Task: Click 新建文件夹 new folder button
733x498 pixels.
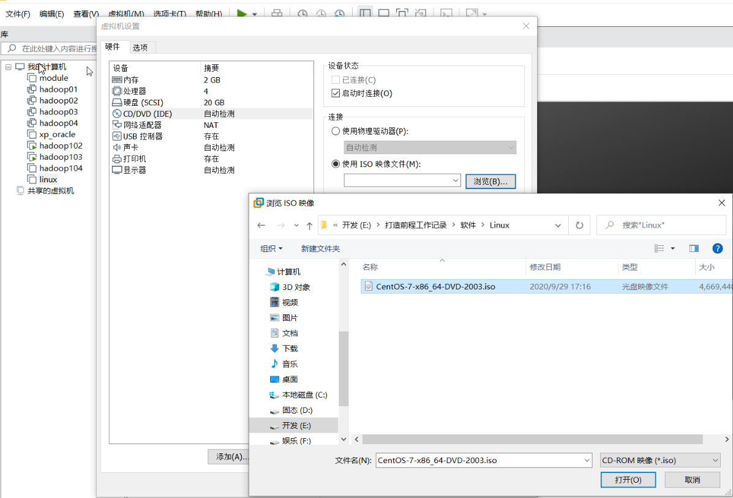Action: (320, 248)
